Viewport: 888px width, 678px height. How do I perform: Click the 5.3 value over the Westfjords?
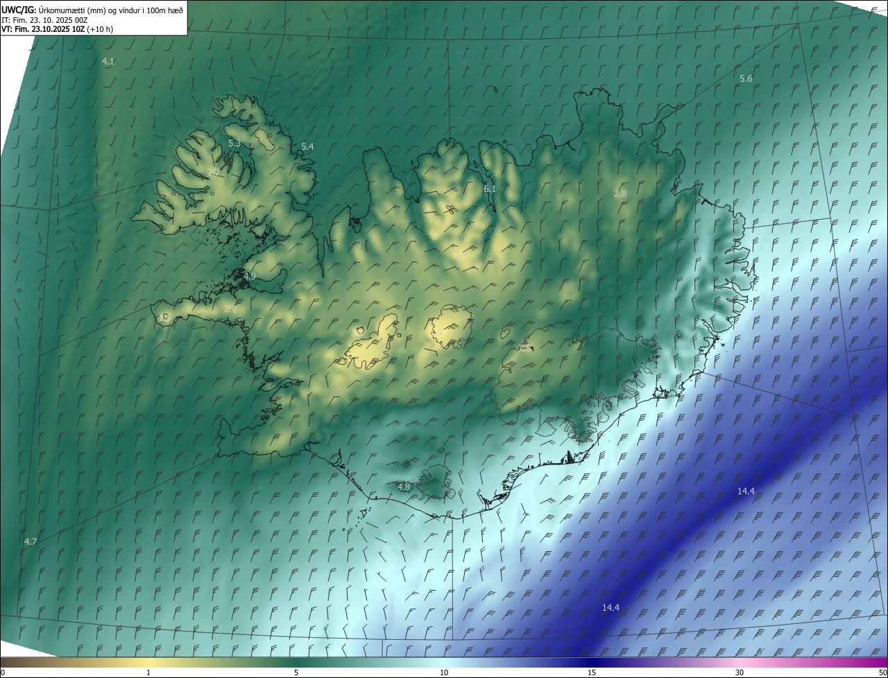point(234,144)
